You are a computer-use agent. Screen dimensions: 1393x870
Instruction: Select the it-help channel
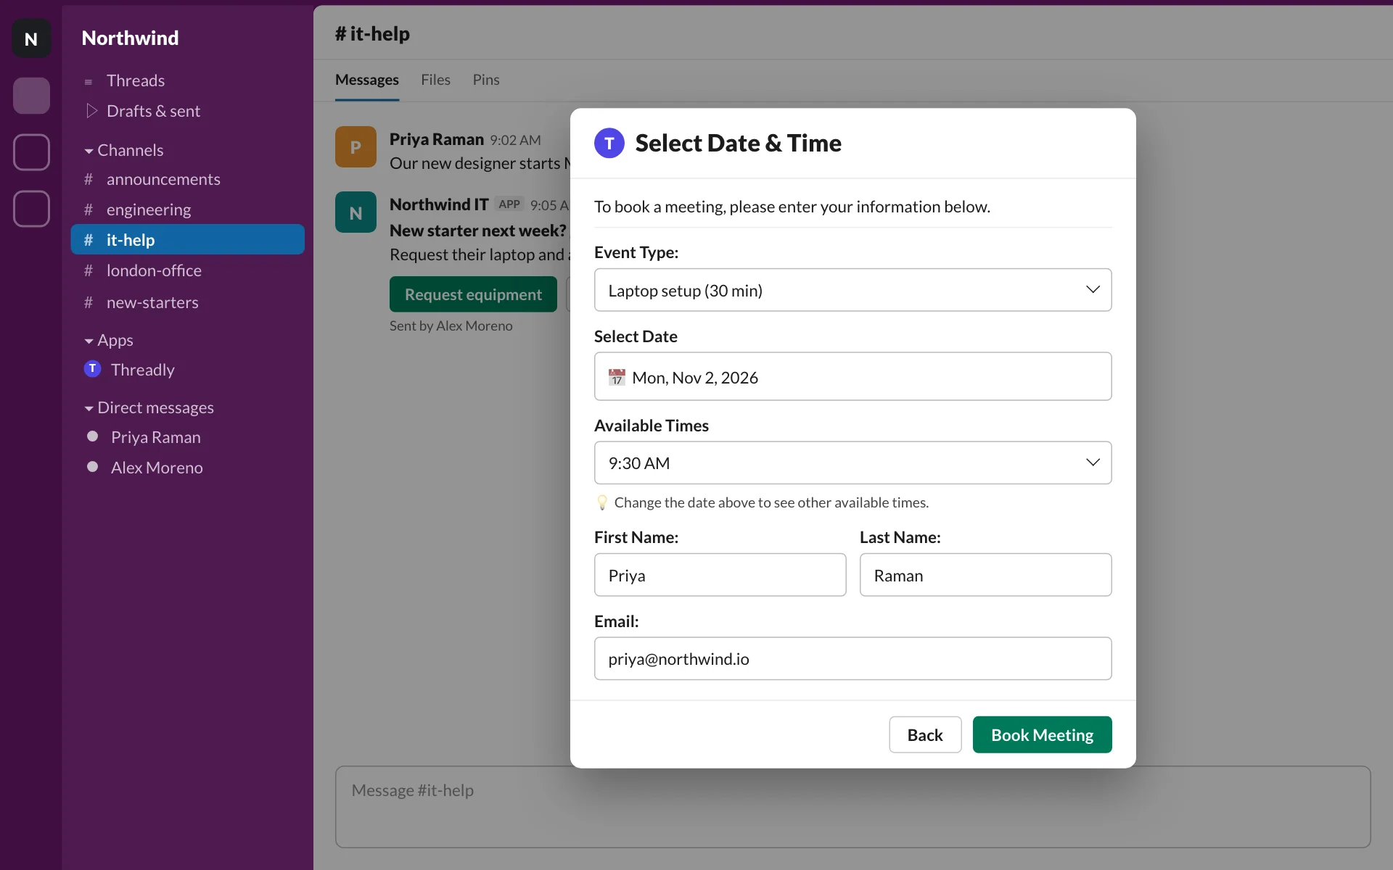187,239
